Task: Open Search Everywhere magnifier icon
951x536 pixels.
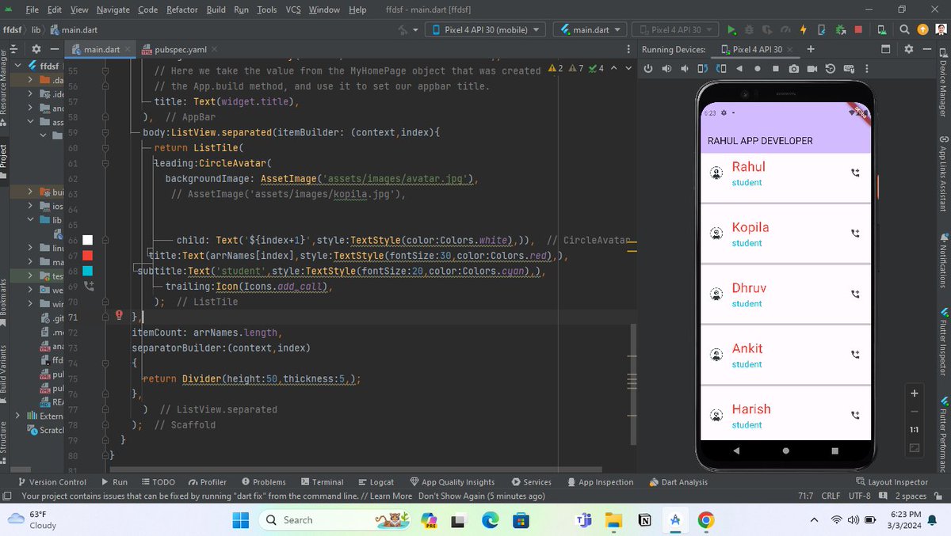Action: 904,30
